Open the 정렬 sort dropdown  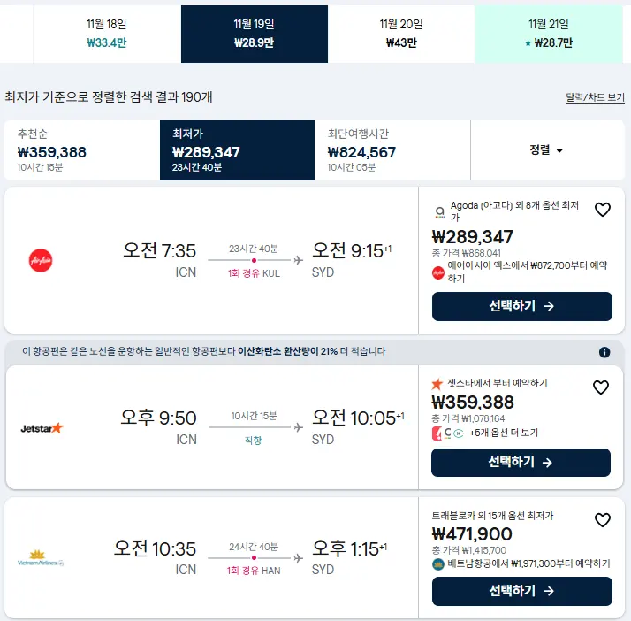pyautogui.click(x=547, y=150)
